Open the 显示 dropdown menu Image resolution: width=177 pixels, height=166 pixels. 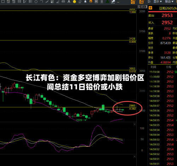(x=158, y=1)
